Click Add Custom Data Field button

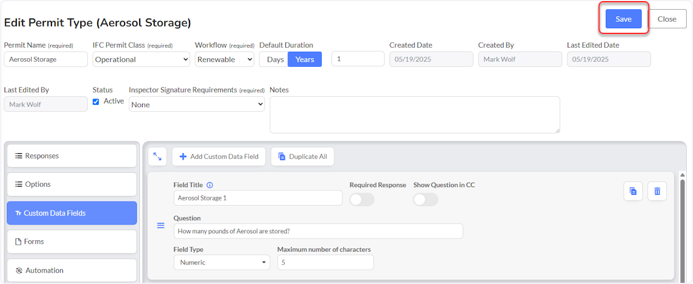[219, 156]
